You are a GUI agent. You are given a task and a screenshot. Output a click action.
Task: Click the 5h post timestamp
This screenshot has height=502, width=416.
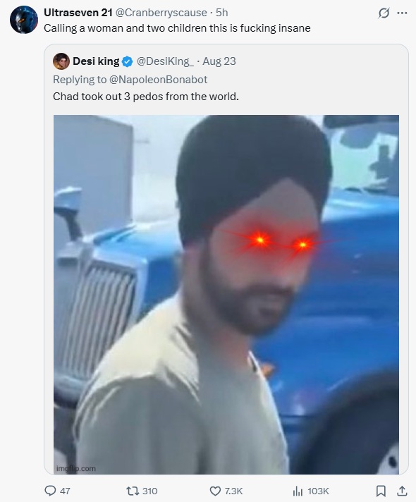(x=221, y=13)
